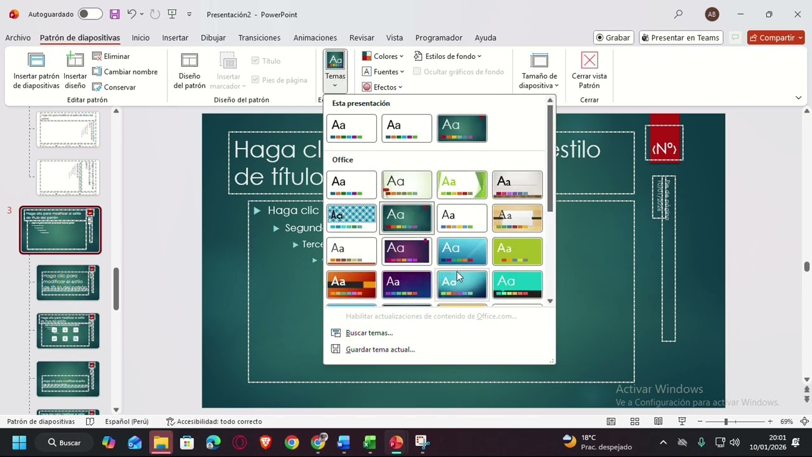The width and height of the screenshot is (812, 457).
Task: Select slide master thumbnail number 3
Action: pos(60,230)
